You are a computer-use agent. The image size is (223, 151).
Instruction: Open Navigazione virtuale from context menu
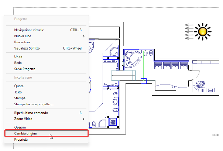(x=47, y=30)
